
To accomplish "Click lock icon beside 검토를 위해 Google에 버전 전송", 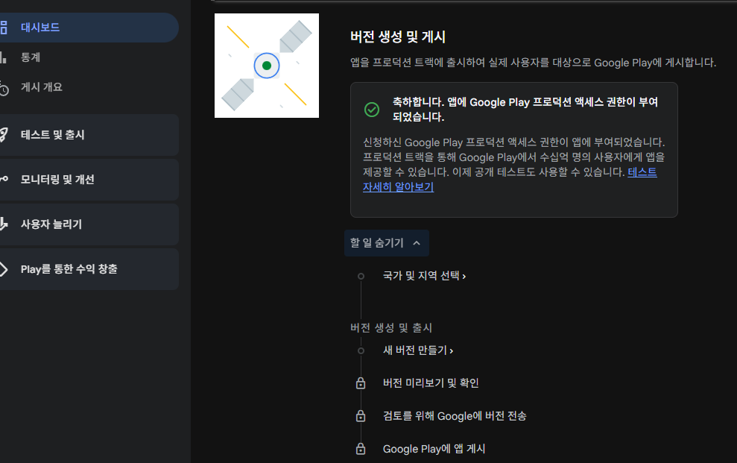I will (361, 416).
